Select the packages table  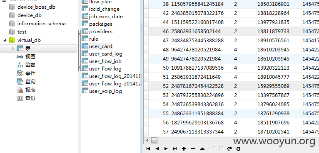[100, 24]
